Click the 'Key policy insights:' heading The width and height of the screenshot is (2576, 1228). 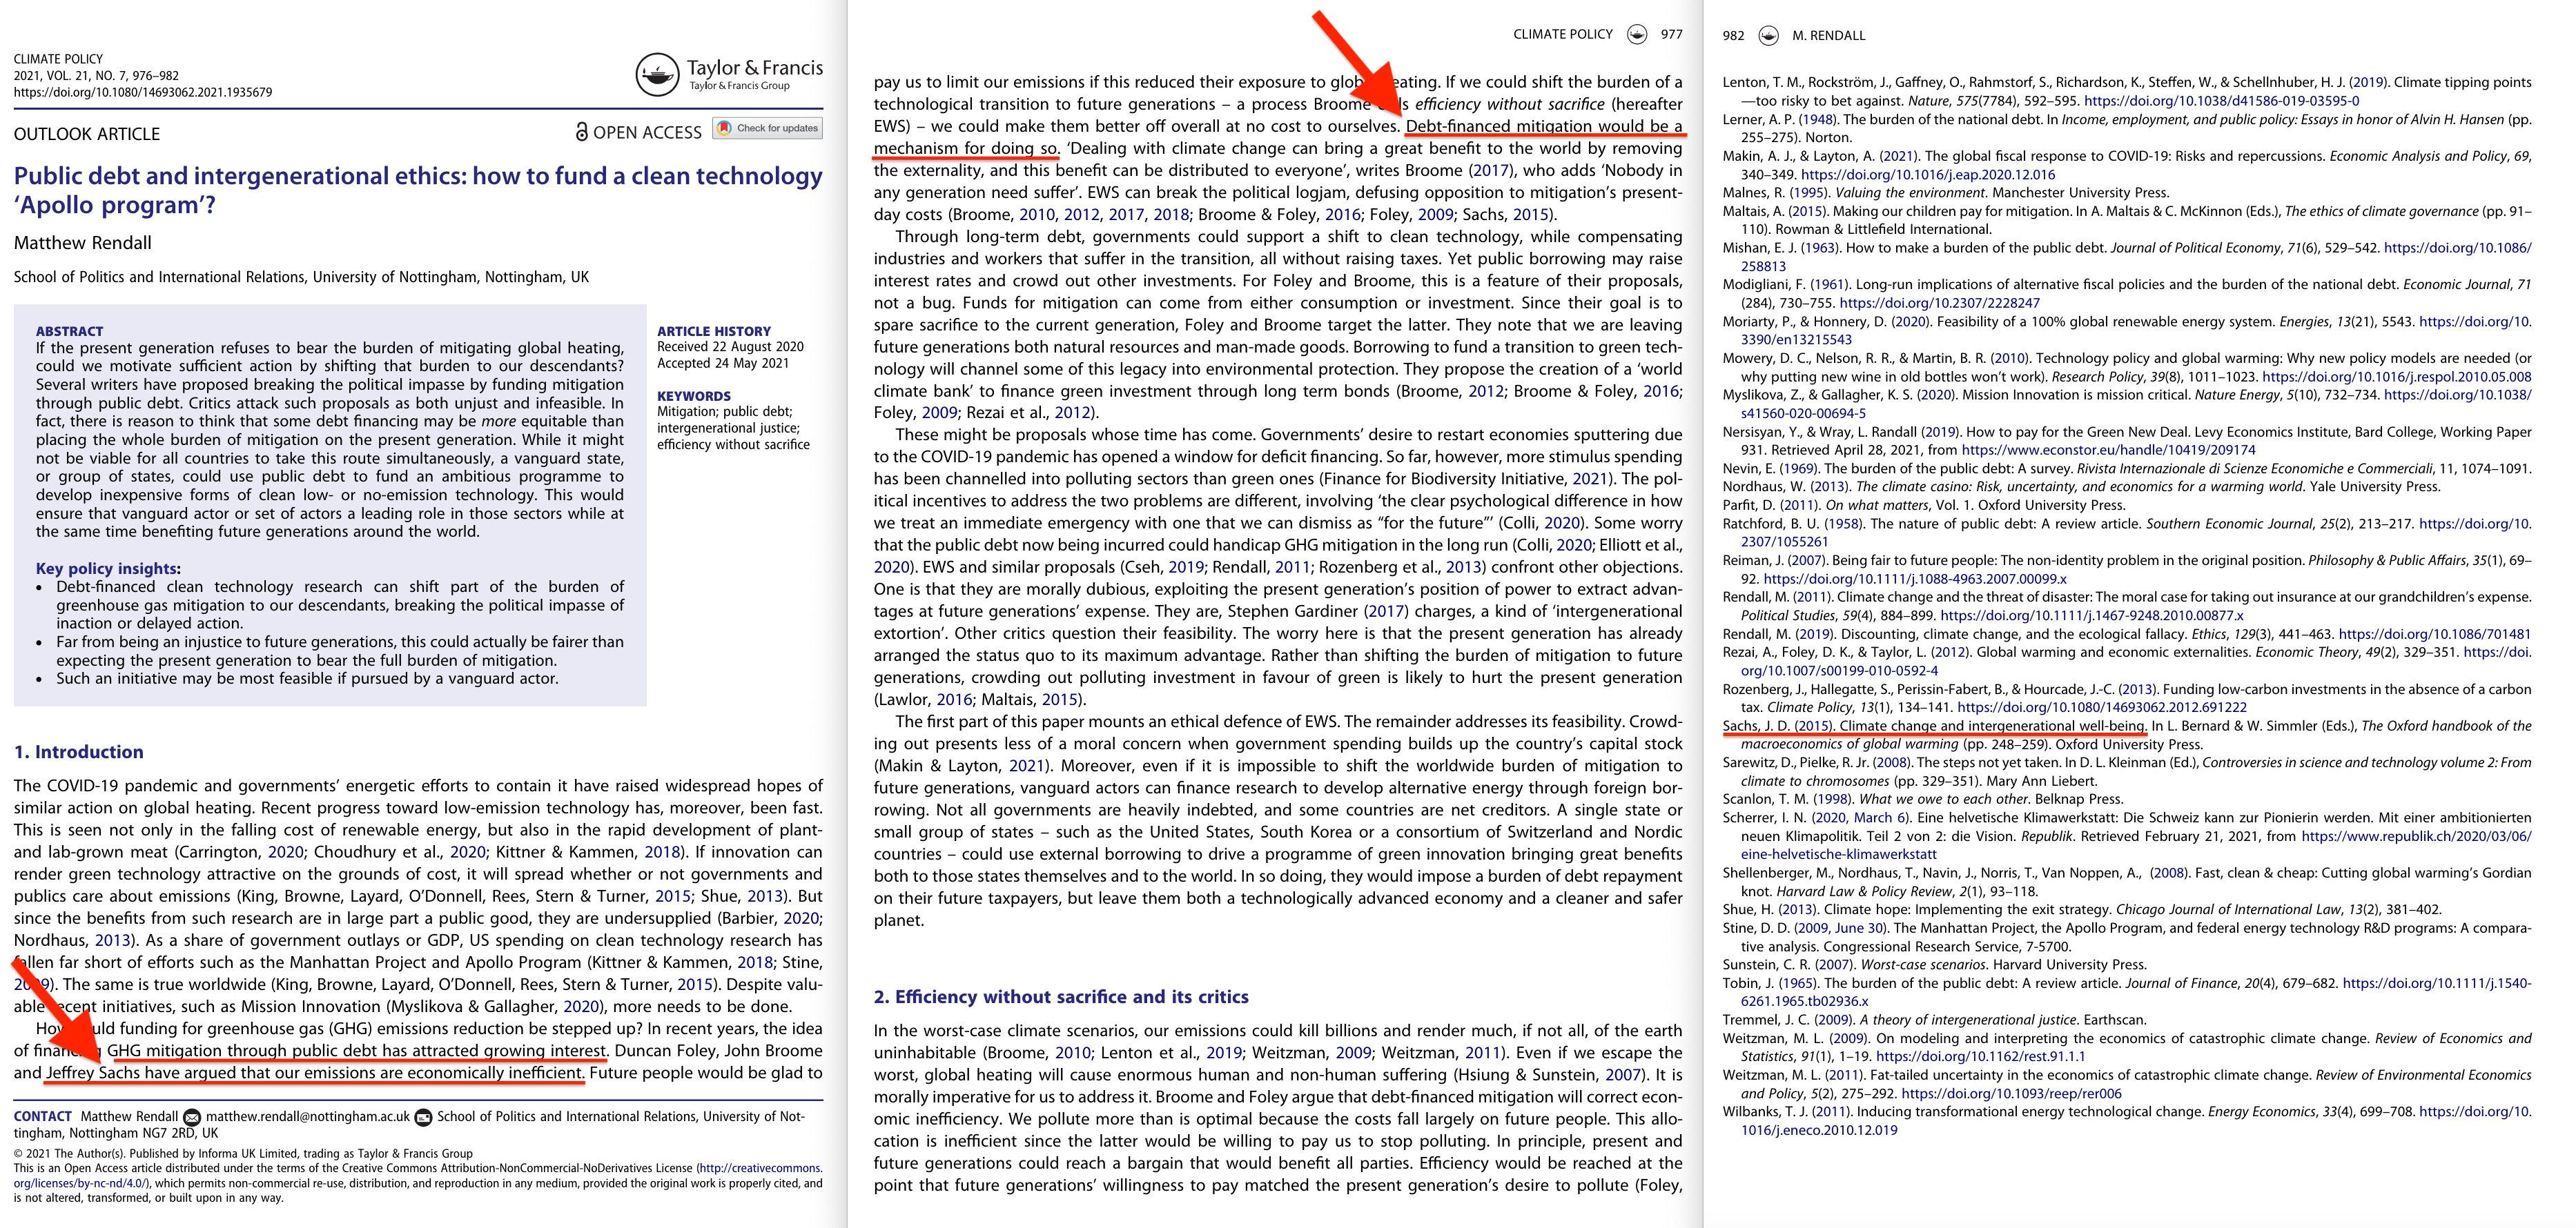(x=108, y=568)
